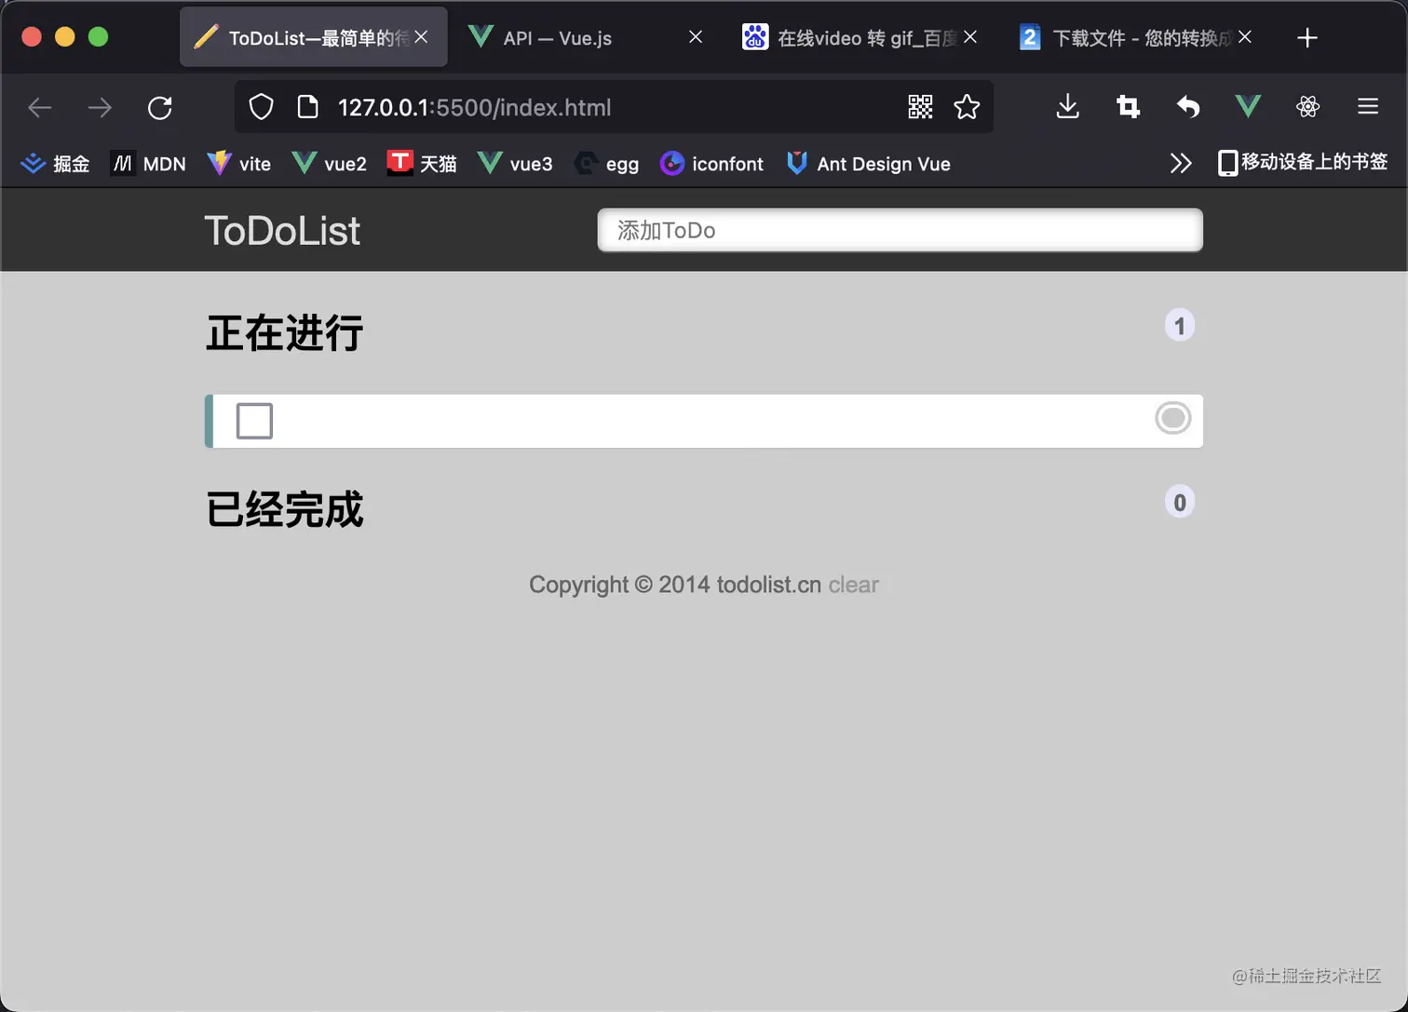This screenshot has width=1408, height=1012.
Task: Open the Ant Design Vue bookmark
Action: coord(868,163)
